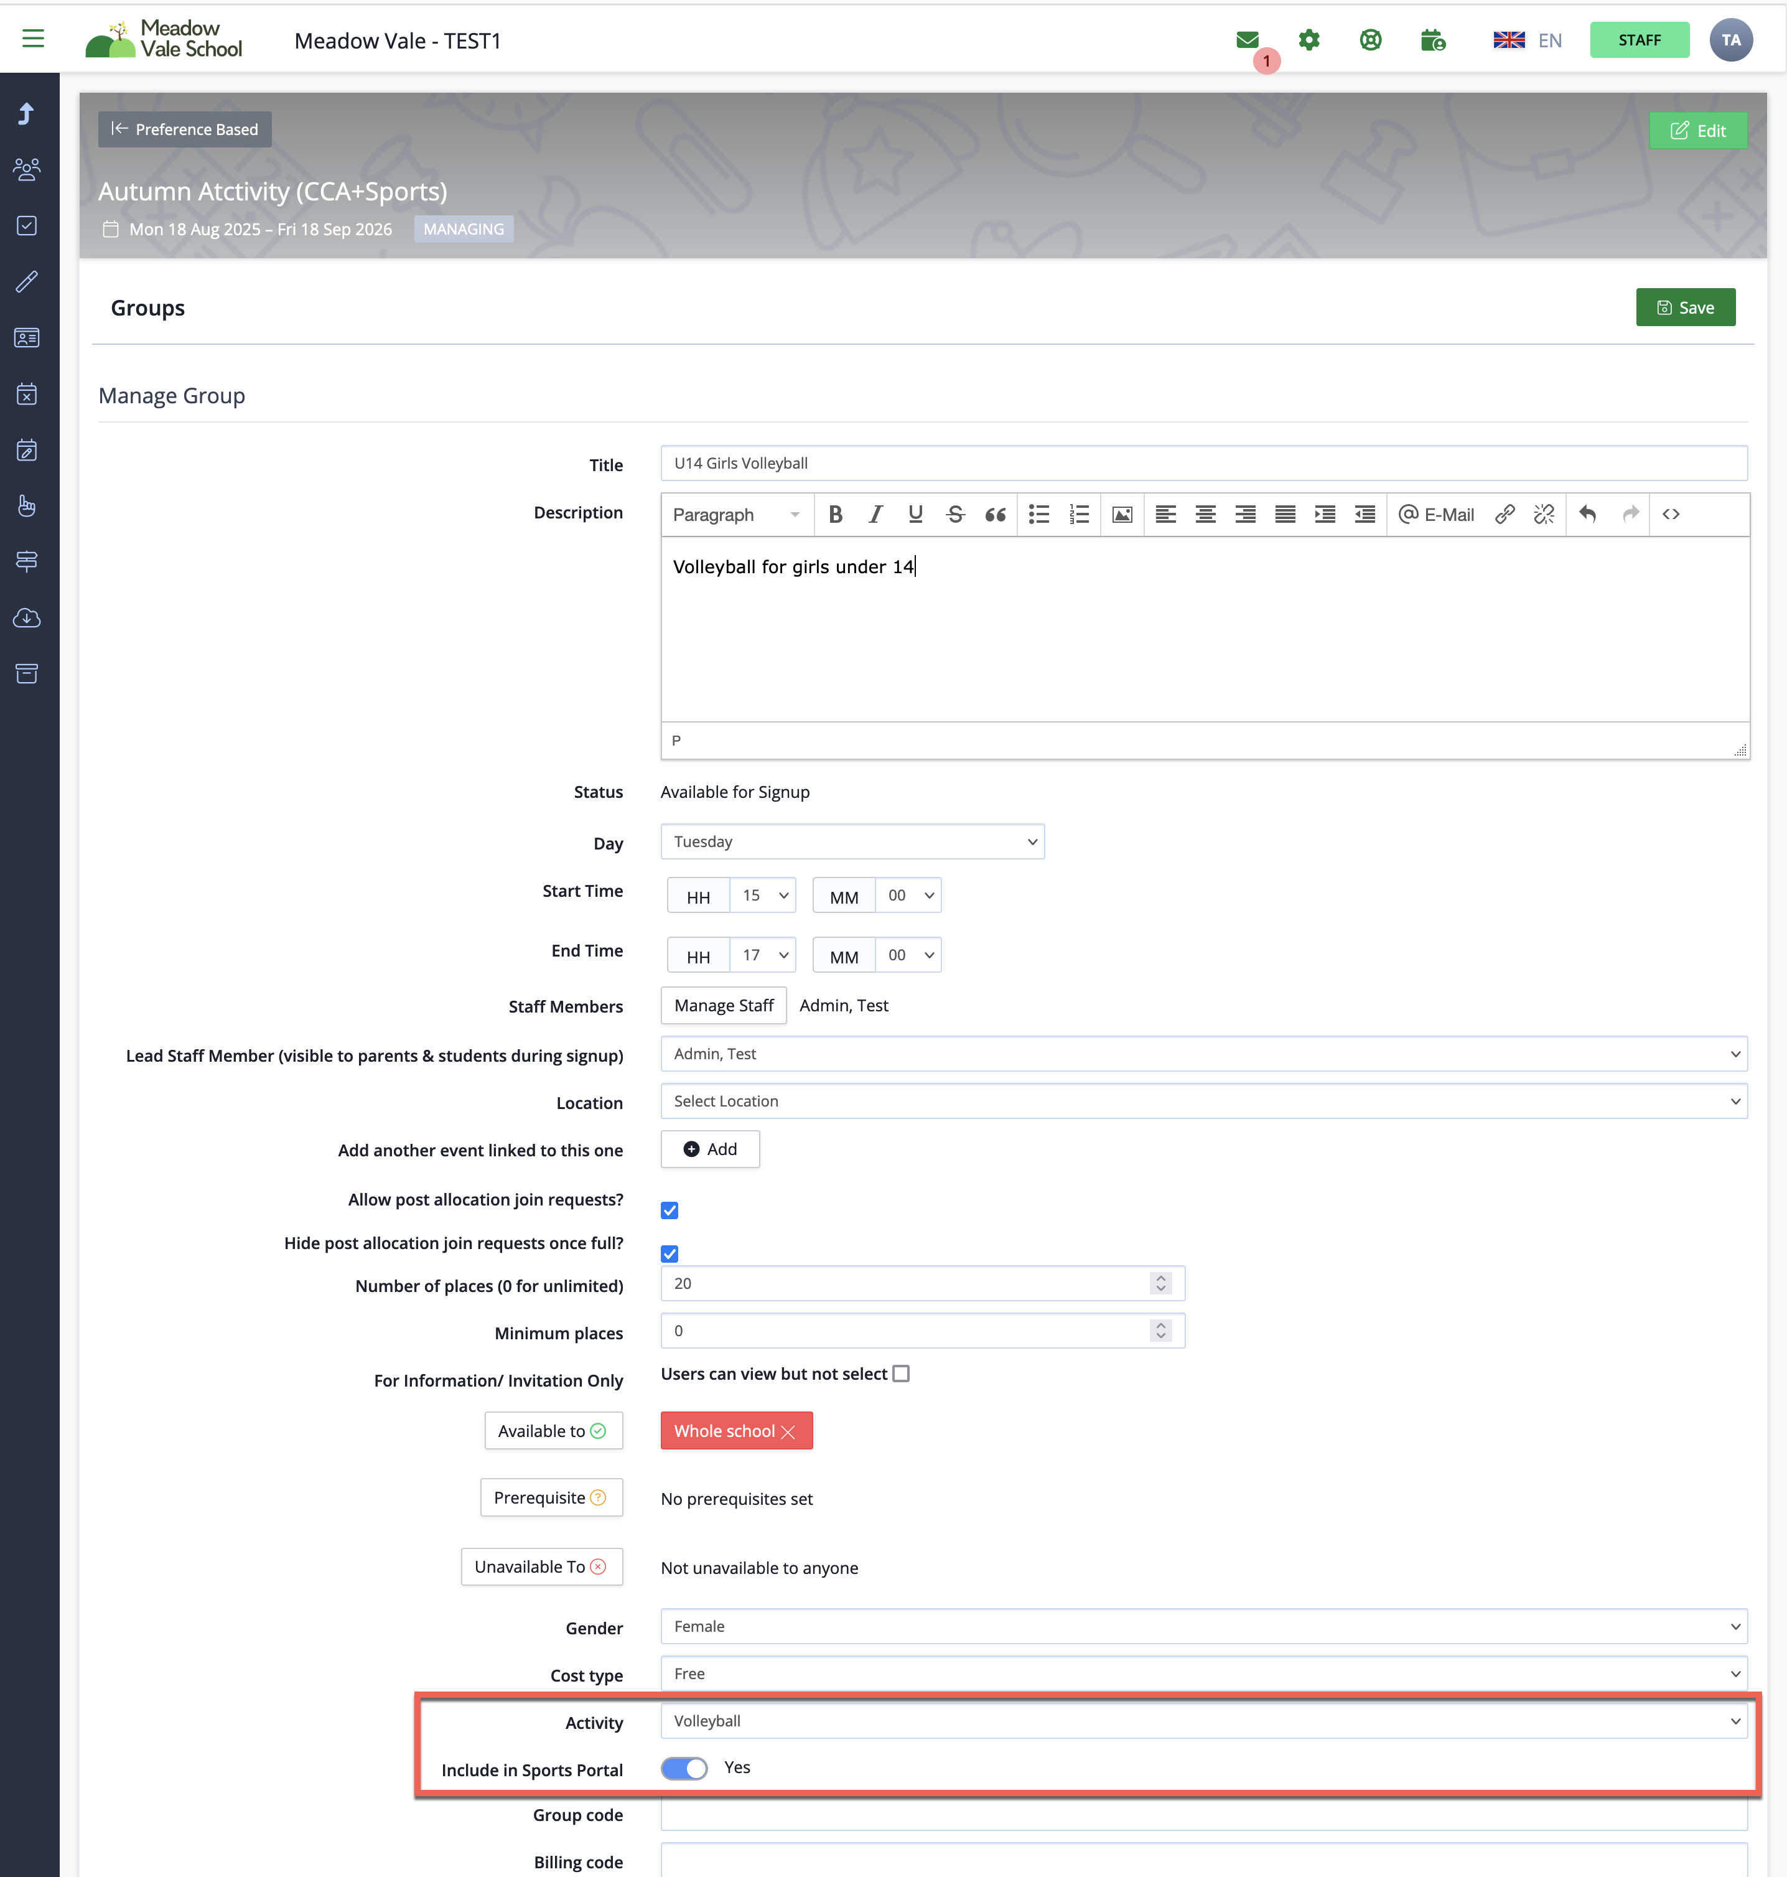Open the calendar clock header icon
Screen dimensions: 1787x1877
[x=1432, y=40]
